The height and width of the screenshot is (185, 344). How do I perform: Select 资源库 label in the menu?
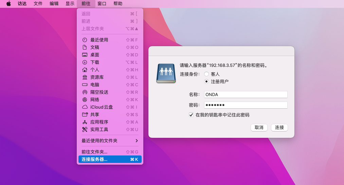tap(97, 77)
